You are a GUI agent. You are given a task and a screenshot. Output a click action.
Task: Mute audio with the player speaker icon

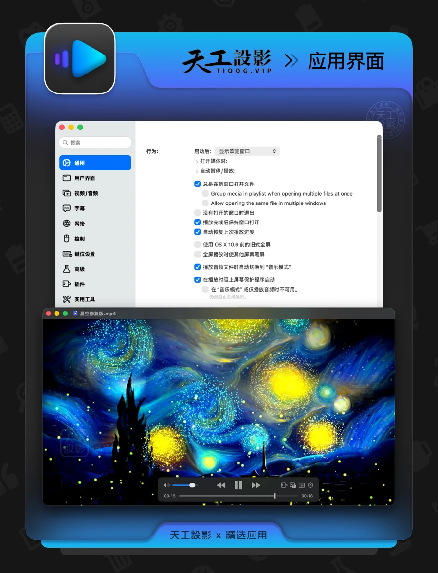166,485
